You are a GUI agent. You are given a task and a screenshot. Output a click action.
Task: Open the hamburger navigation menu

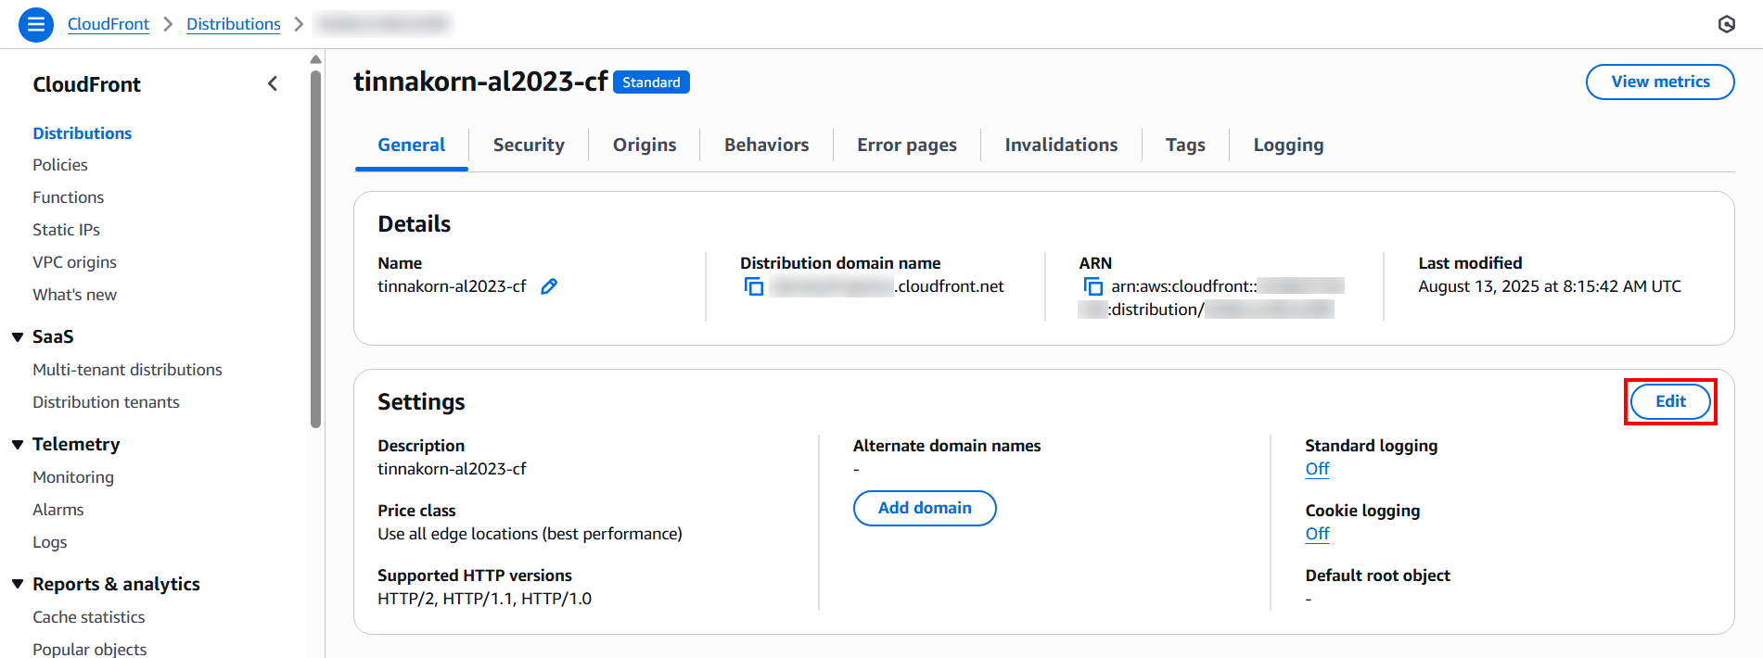coord(36,24)
